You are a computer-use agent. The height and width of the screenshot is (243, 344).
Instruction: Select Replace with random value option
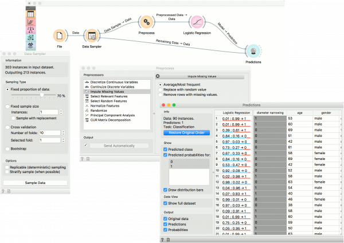point(159,89)
